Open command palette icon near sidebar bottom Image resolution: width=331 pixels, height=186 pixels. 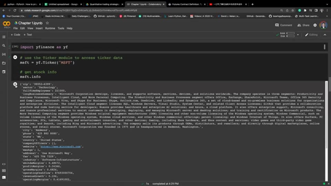pyautogui.click(x=4, y=170)
